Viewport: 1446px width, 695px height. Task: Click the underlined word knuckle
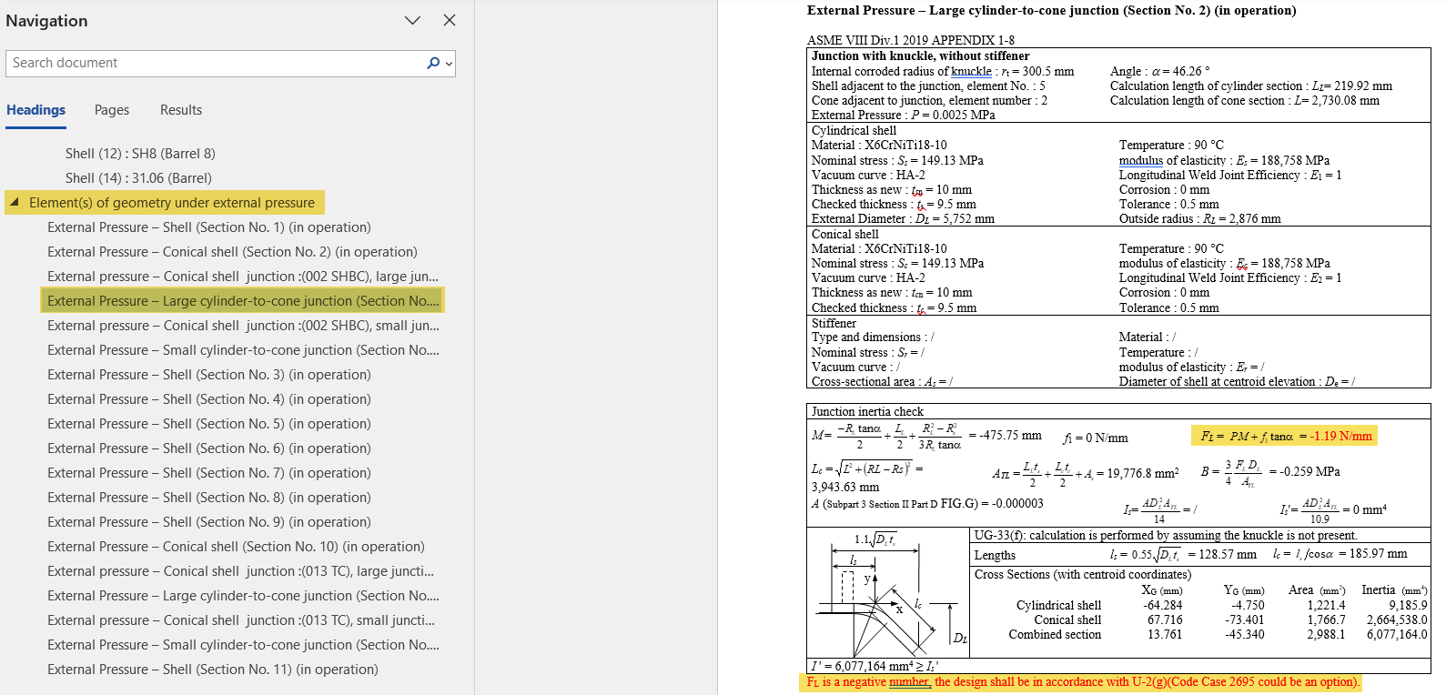click(x=971, y=71)
